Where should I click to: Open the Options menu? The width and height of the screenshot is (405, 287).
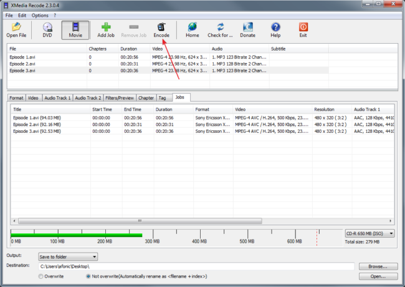tap(39, 15)
